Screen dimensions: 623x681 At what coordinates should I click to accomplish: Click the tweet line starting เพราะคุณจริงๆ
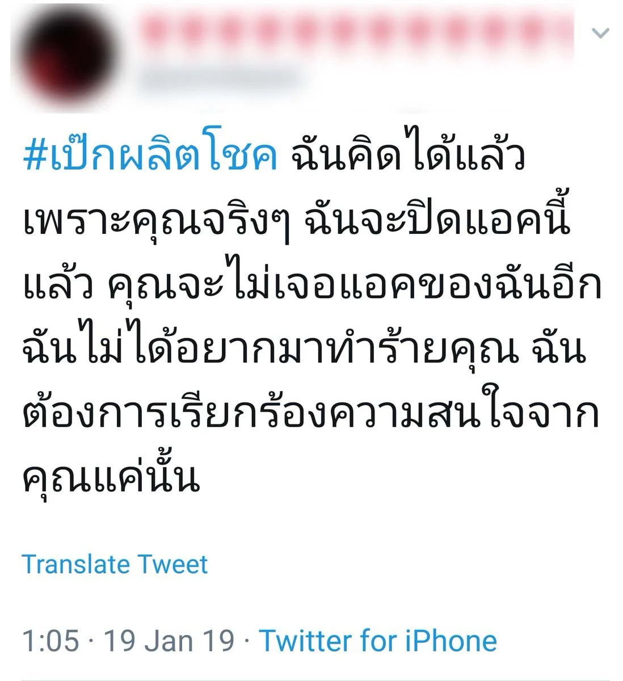pos(296,221)
